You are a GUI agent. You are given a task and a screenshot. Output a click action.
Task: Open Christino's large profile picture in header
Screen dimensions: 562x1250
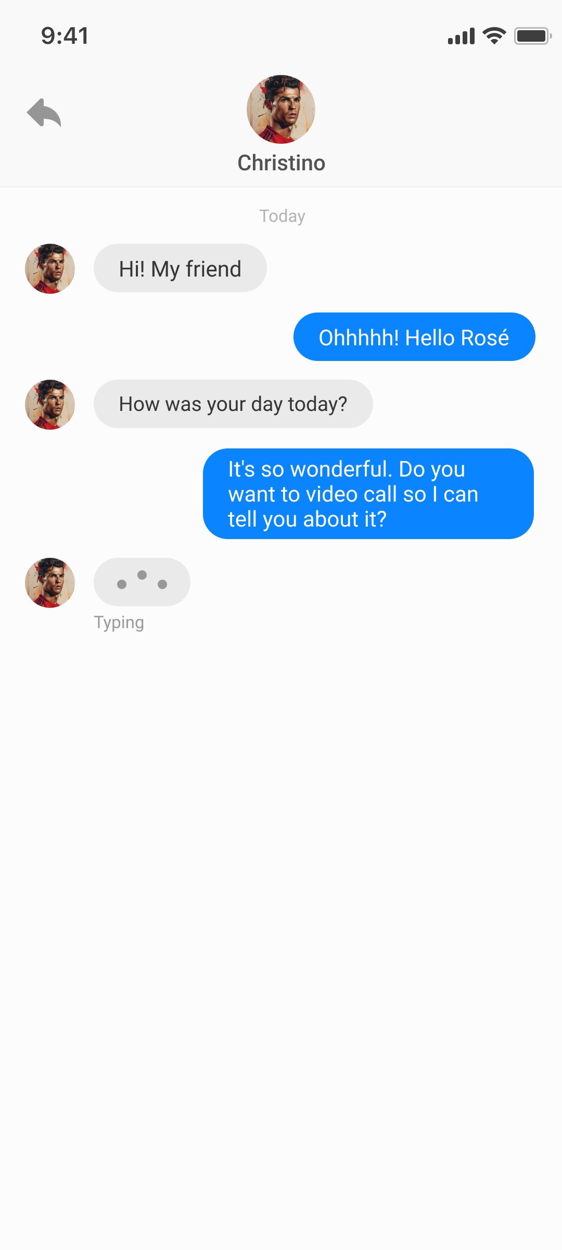[281, 109]
